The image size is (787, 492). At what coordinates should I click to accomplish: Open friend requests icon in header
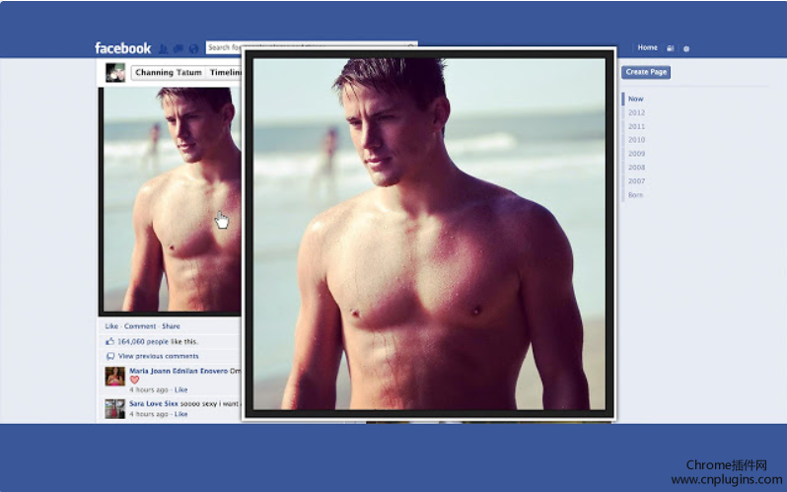pyautogui.click(x=163, y=48)
